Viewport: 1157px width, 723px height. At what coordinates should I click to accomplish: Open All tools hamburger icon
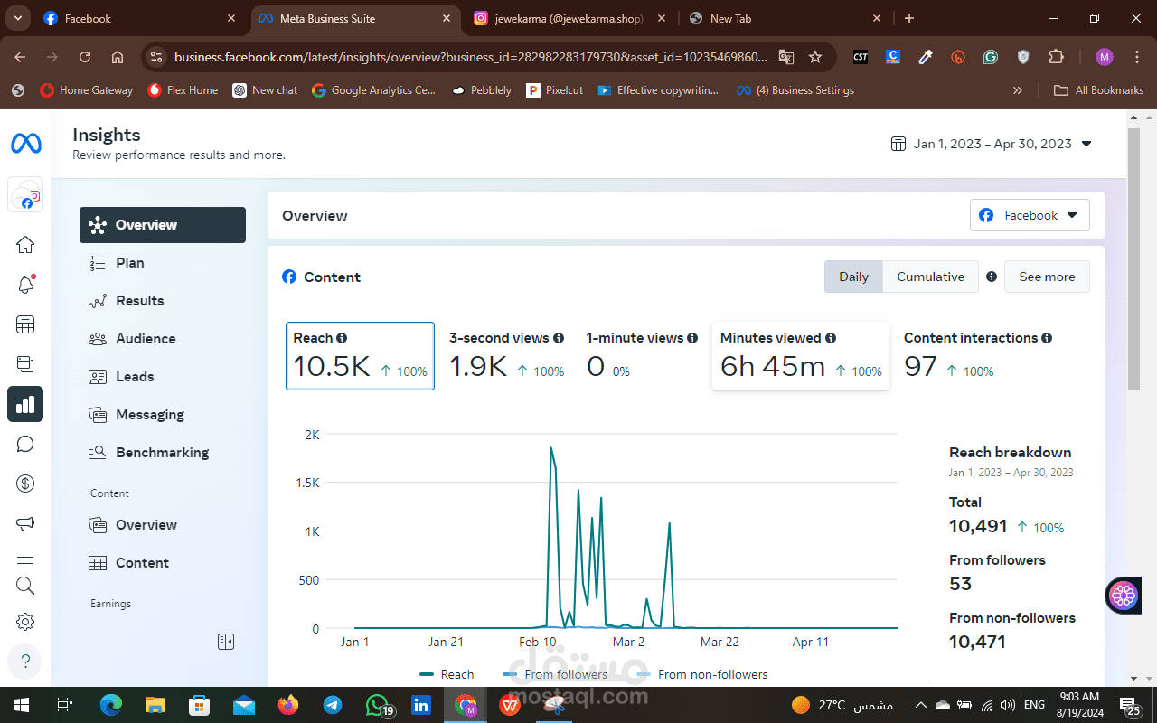click(x=25, y=560)
